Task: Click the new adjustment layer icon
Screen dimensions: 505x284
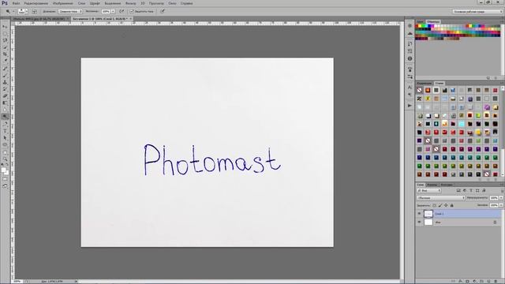Action: point(474,282)
